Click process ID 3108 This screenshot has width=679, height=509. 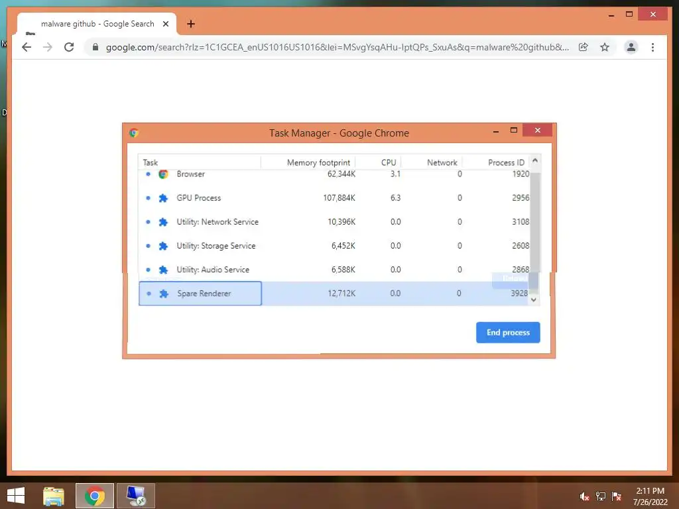(x=521, y=221)
